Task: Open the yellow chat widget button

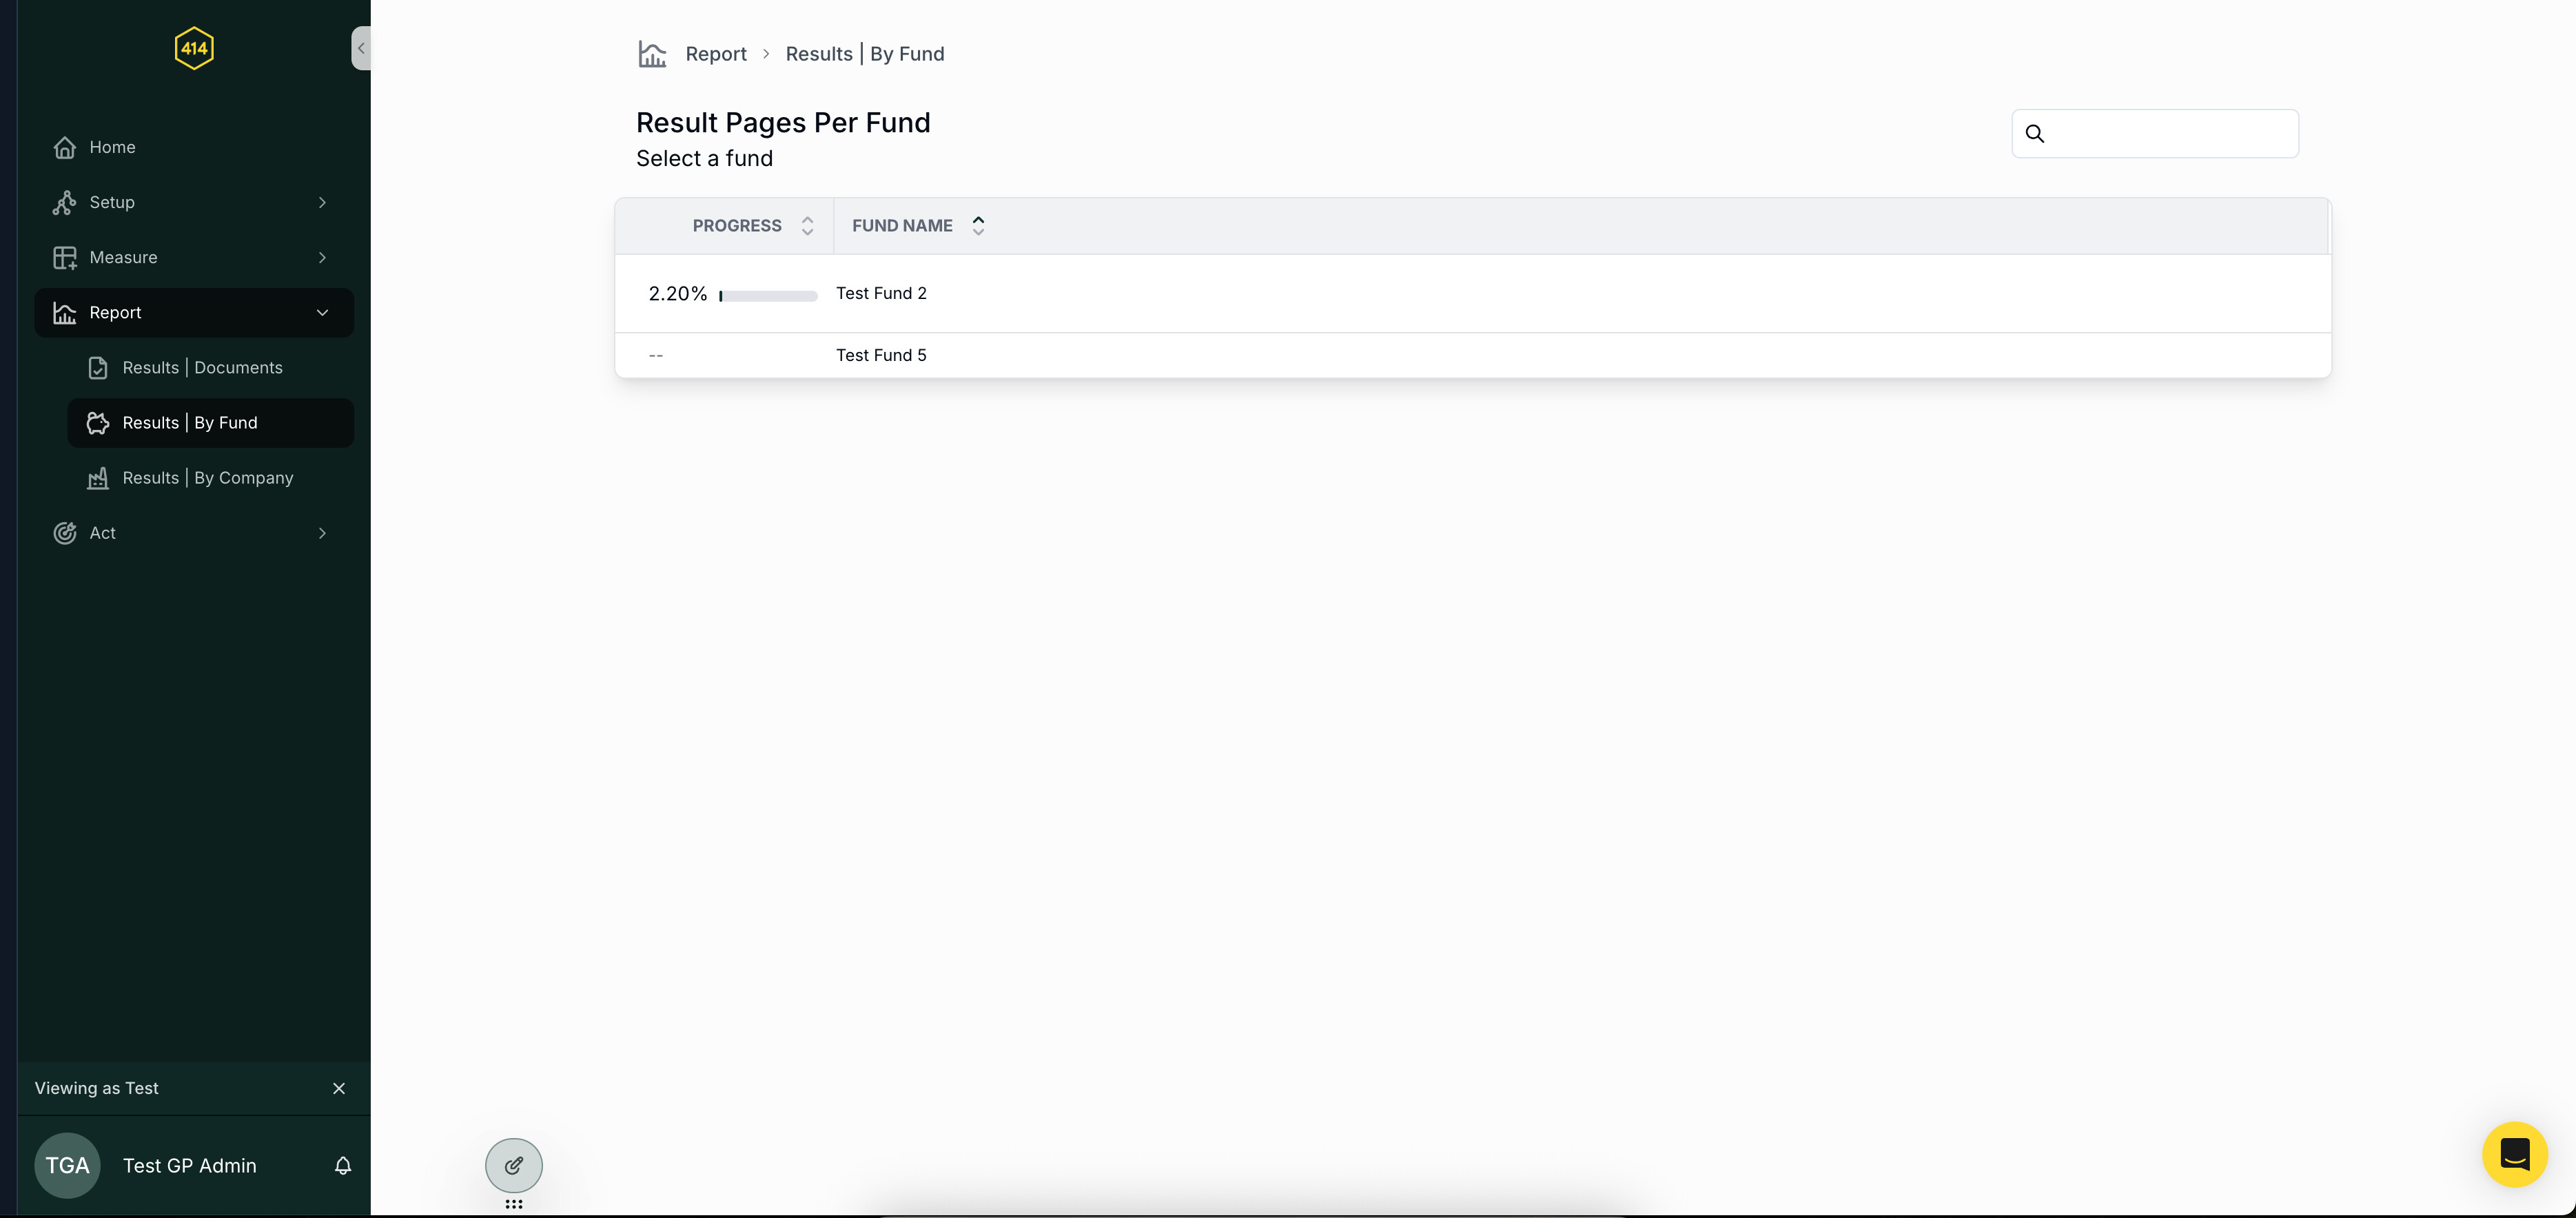Action: [x=2514, y=1154]
